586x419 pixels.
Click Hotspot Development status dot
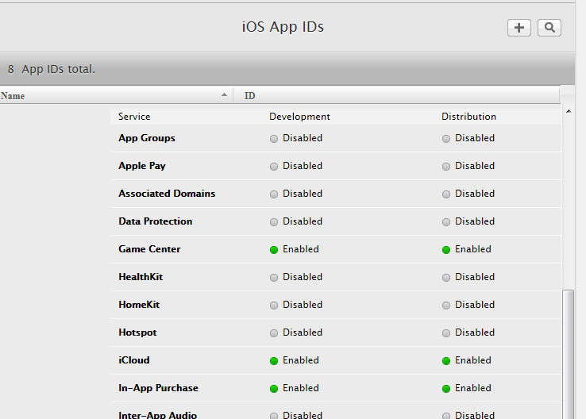point(274,333)
